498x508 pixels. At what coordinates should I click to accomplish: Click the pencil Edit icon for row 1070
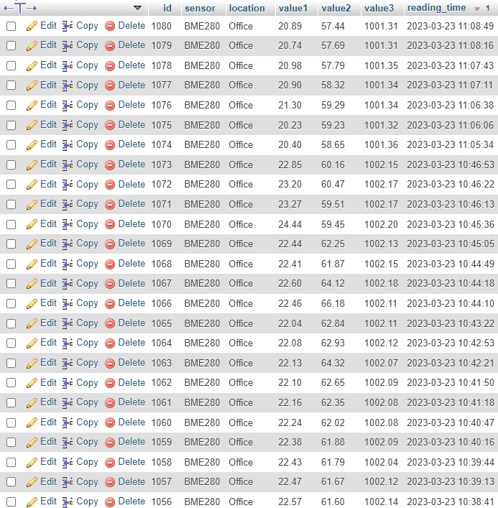click(x=32, y=224)
